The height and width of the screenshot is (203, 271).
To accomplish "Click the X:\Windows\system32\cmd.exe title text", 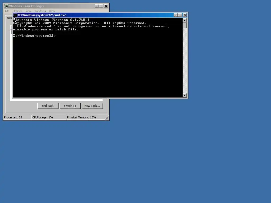I will pos(42,15).
